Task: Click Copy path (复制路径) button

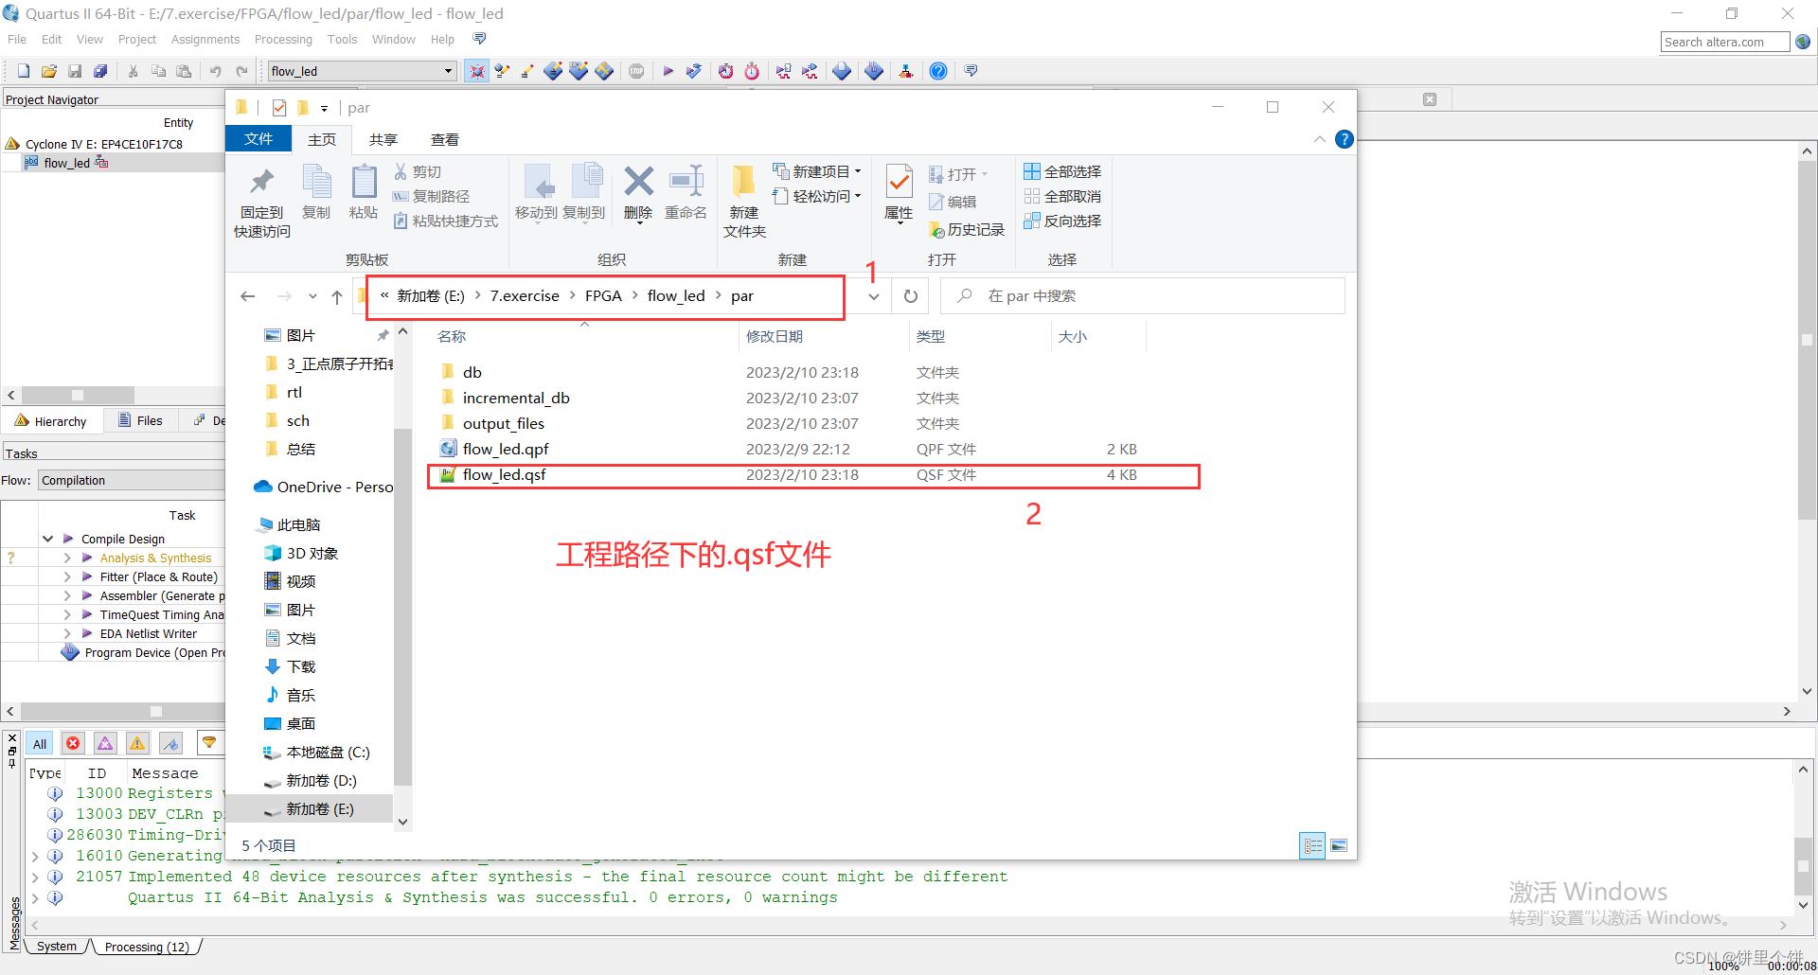Action: pyautogui.click(x=432, y=196)
